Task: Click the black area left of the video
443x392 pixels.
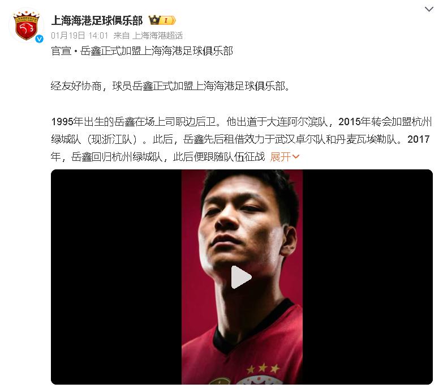Action: click(x=116, y=277)
